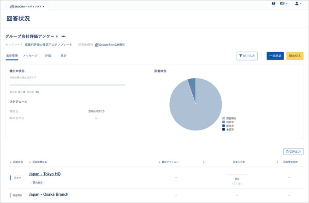The width and height of the screenshot is (309, 203).
Task: Click the yellow 締め切る button
Action: click(x=295, y=56)
